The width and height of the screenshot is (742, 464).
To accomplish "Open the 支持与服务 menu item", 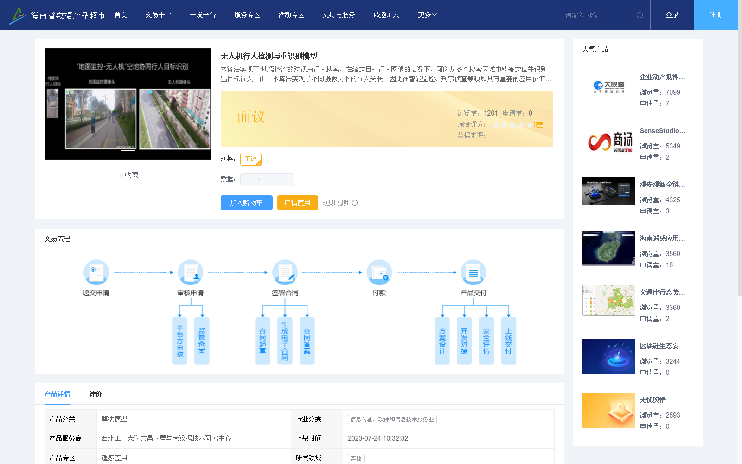I will [339, 15].
